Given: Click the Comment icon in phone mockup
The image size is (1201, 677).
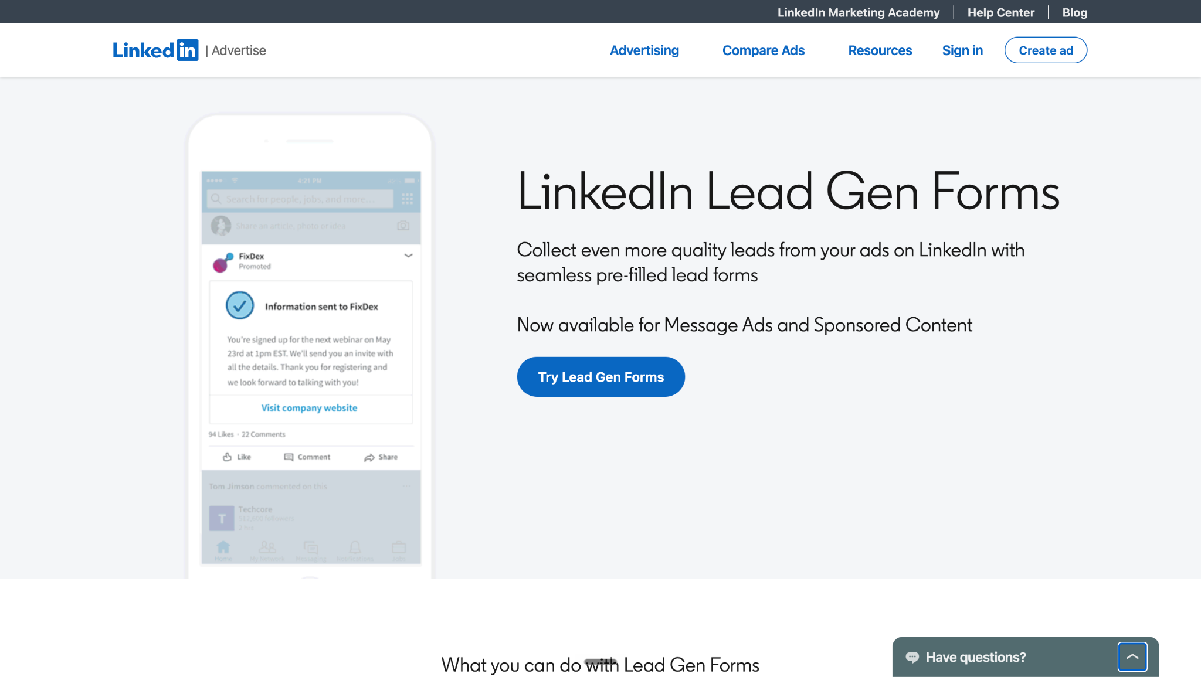Looking at the screenshot, I should click(289, 457).
